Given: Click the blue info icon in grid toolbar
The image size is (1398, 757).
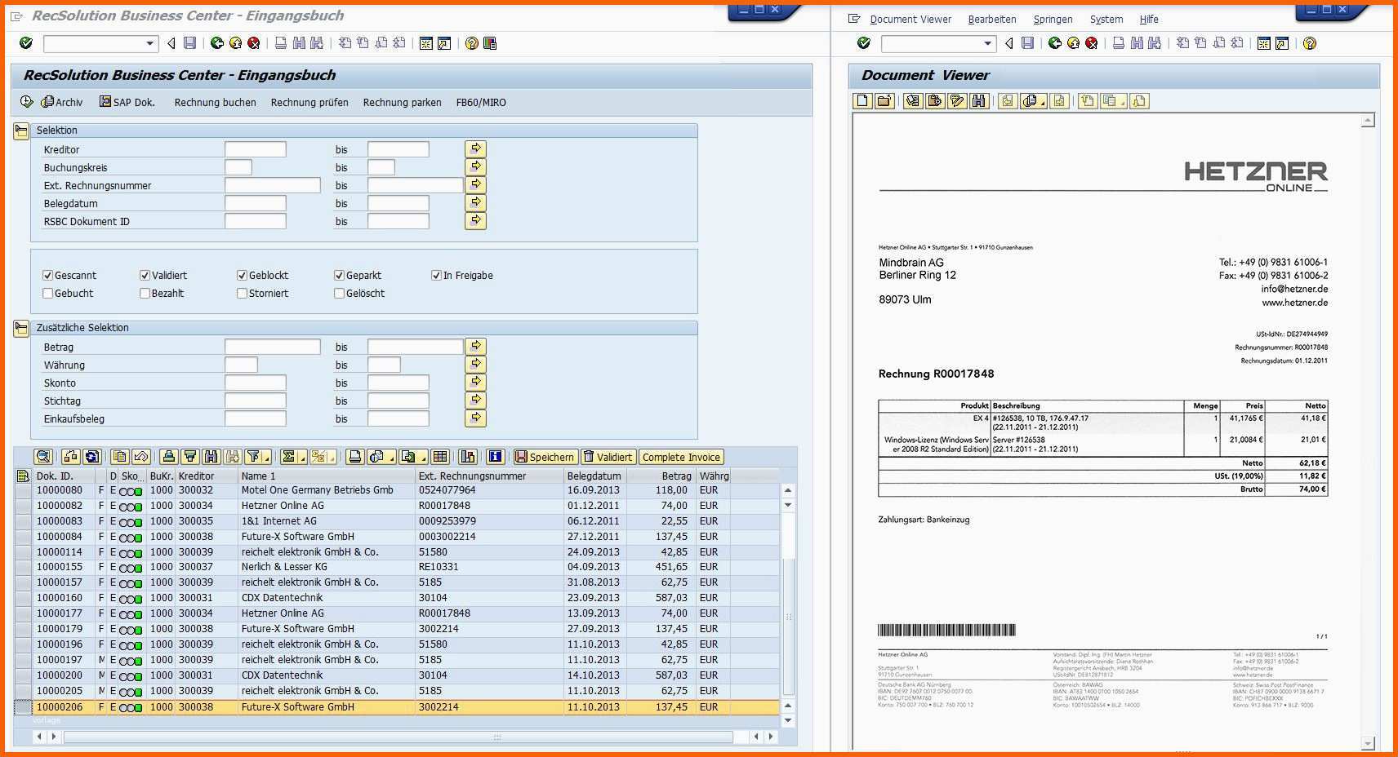Looking at the screenshot, I should click(x=495, y=457).
